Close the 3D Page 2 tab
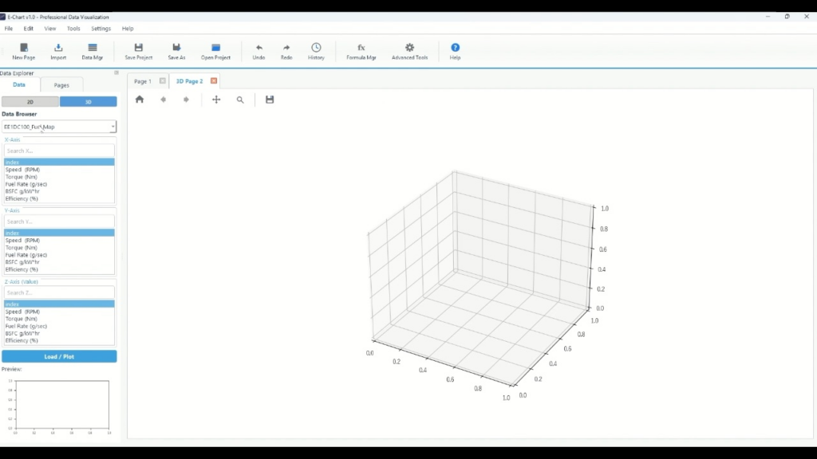The height and width of the screenshot is (459, 817). click(214, 81)
